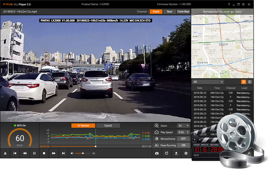Click the download/save icon
This screenshot has height=170, width=270.
click(x=176, y=153)
